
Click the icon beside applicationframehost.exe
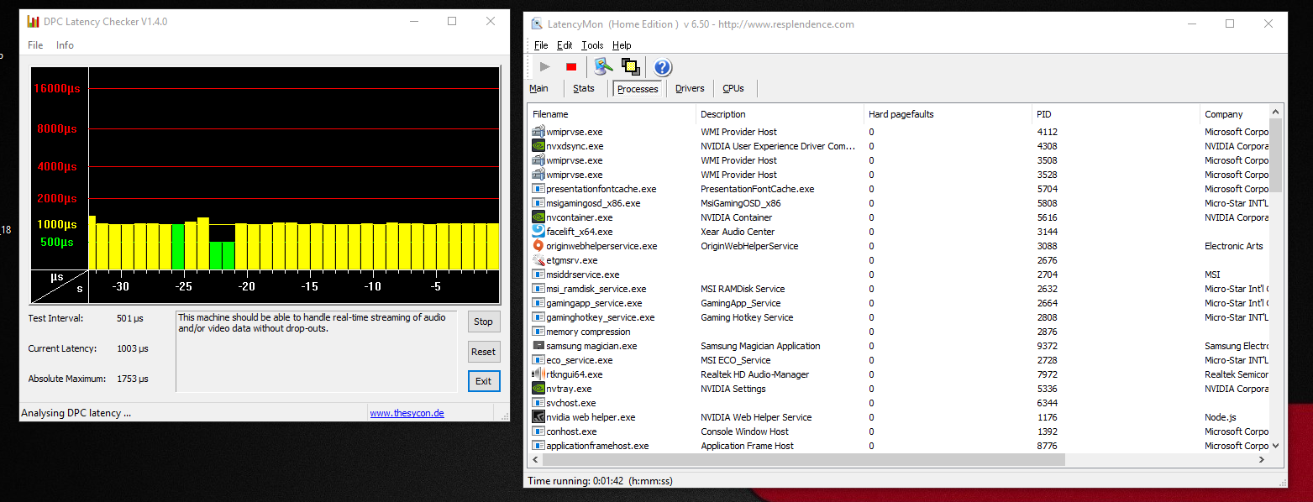tap(538, 445)
